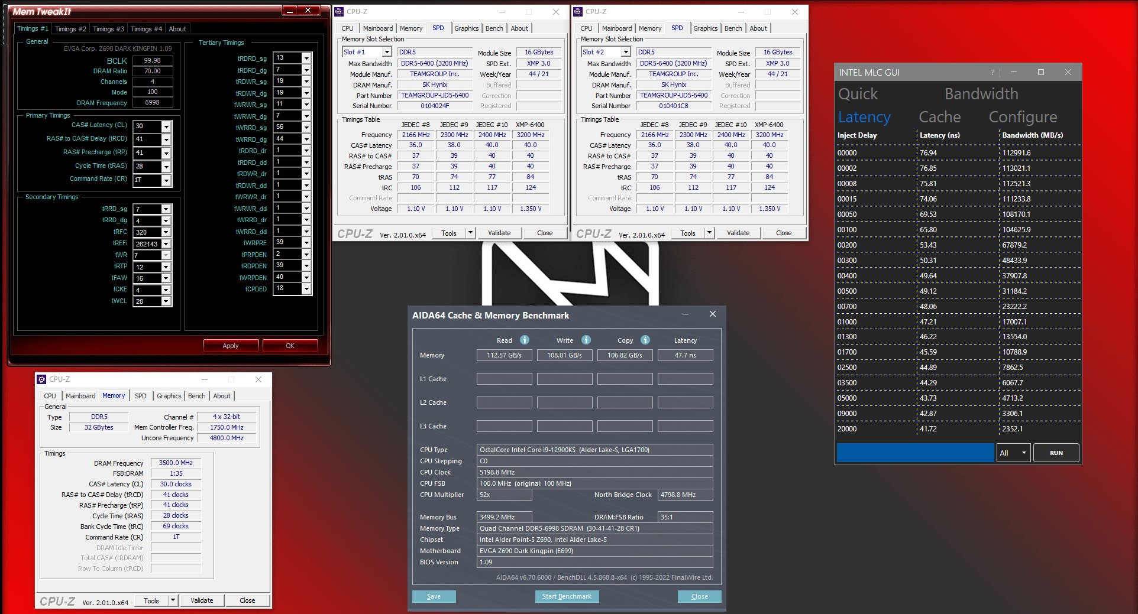Viewport: 1138px width, 614px height.
Task: Click the info icon next to Write in AIDA64
Action: 586,340
